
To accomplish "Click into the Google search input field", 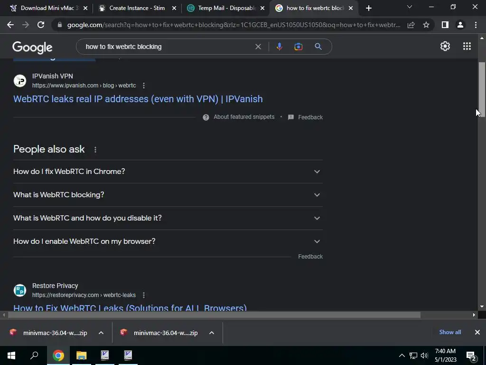I will 168,47.
